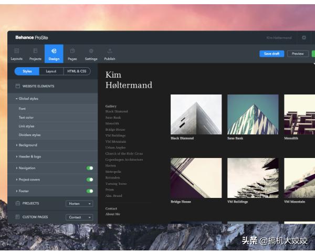
Task: Disable the Project covers toggle
Action: (90, 180)
